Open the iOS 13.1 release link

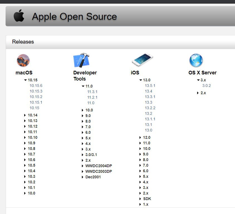(x=148, y=125)
